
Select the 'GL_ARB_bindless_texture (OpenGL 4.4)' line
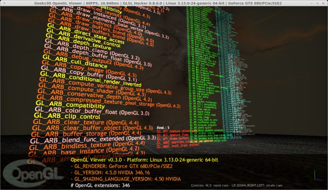click(x=87, y=145)
